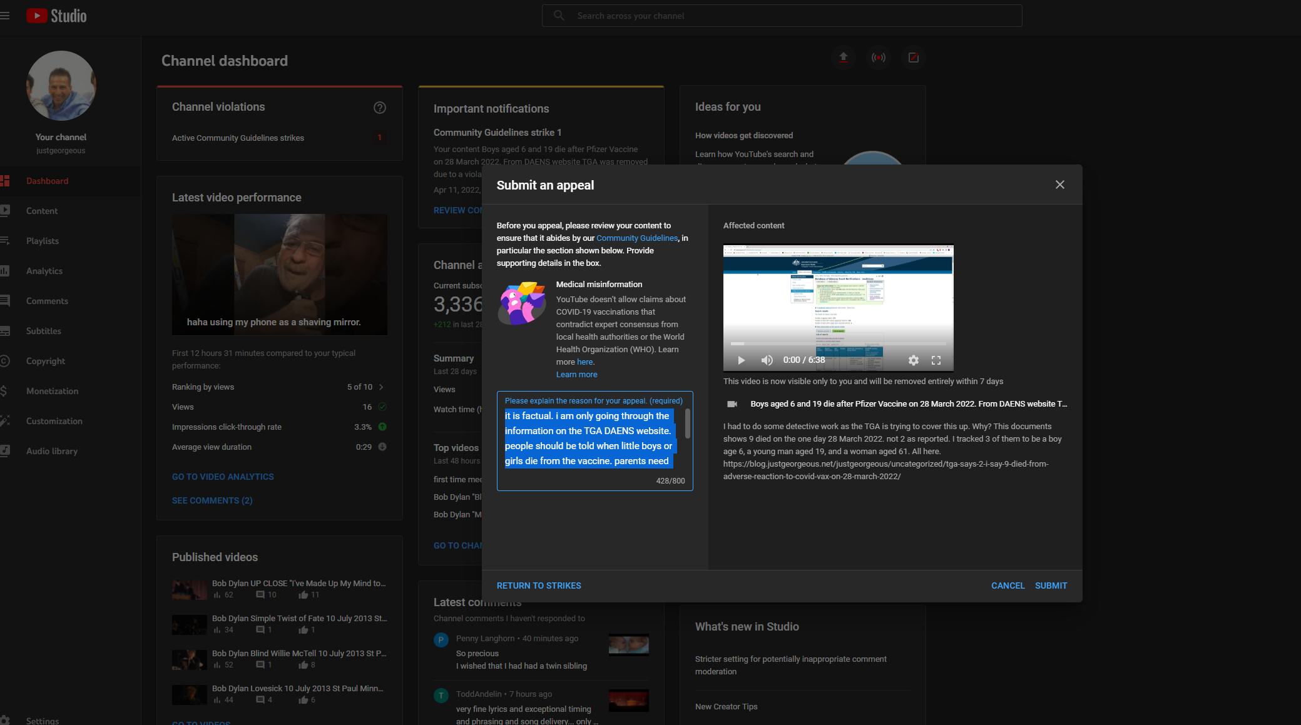
Task: Click the Copyright sidebar icon
Action: (5, 361)
